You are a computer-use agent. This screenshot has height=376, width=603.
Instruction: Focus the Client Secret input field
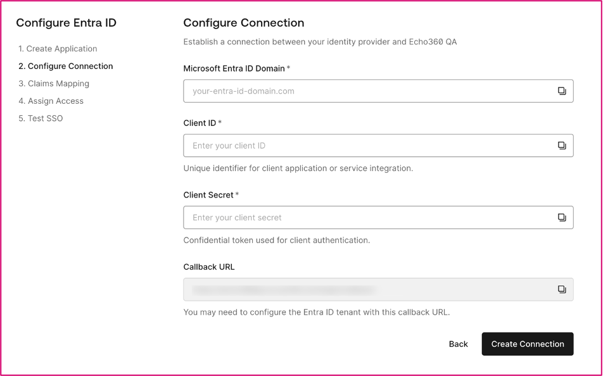367,218
